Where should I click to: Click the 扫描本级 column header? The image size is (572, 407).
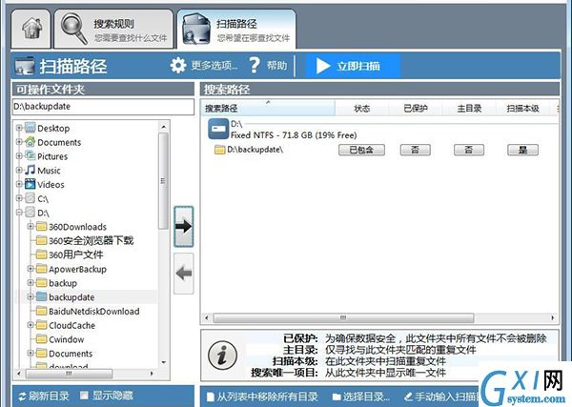522,109
